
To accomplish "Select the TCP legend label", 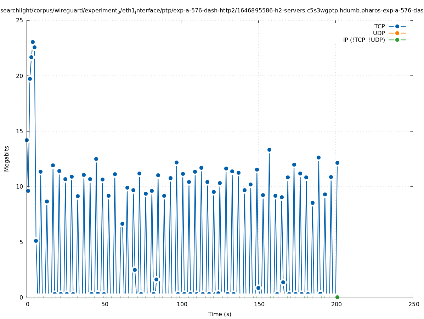I will 379,27.
